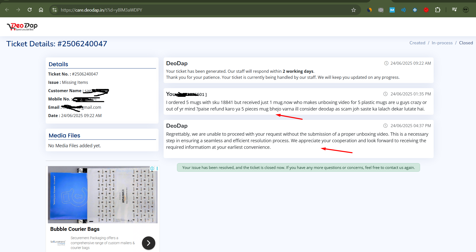Click the green issue resolved notice
The height and width of the screenshot is (252, 476).
pos(299,167)
